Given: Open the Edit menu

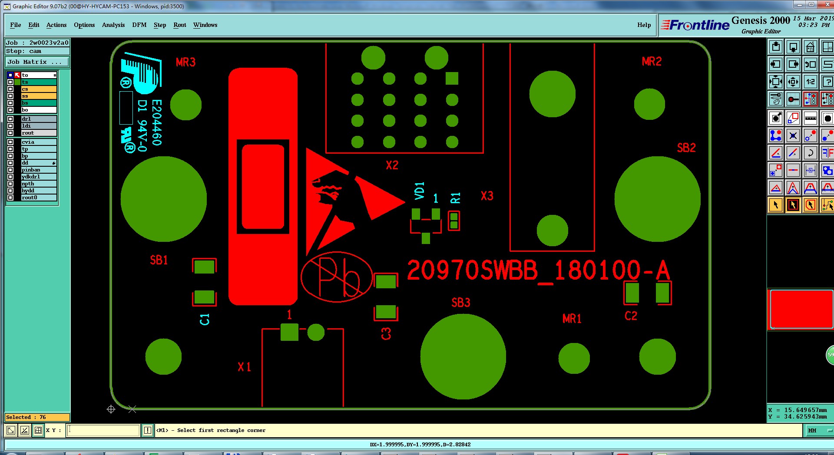Looking at the screenshot, I should click(34, 25).
